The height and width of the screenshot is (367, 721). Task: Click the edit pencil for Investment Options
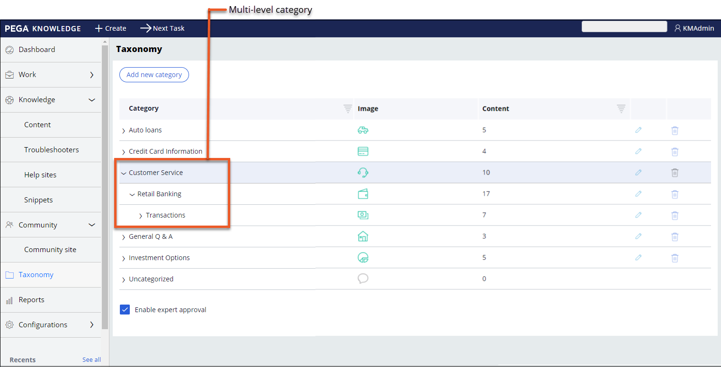pos(638,258)
